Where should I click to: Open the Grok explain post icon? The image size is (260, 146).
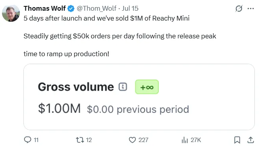tap(239, 8)
